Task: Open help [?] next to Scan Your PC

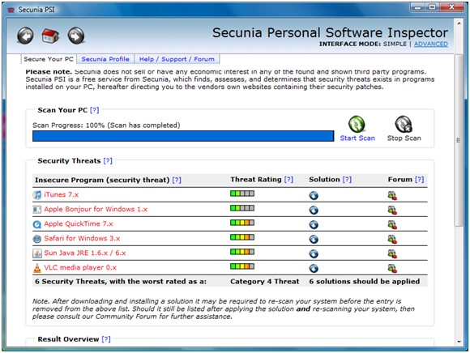Action: pos(94,110)
